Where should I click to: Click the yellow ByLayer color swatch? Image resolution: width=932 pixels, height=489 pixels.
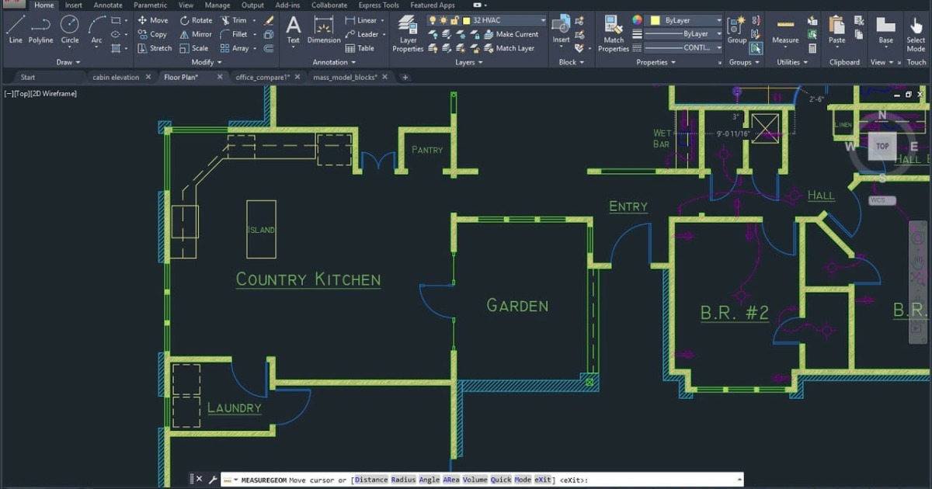coord(656,20)
